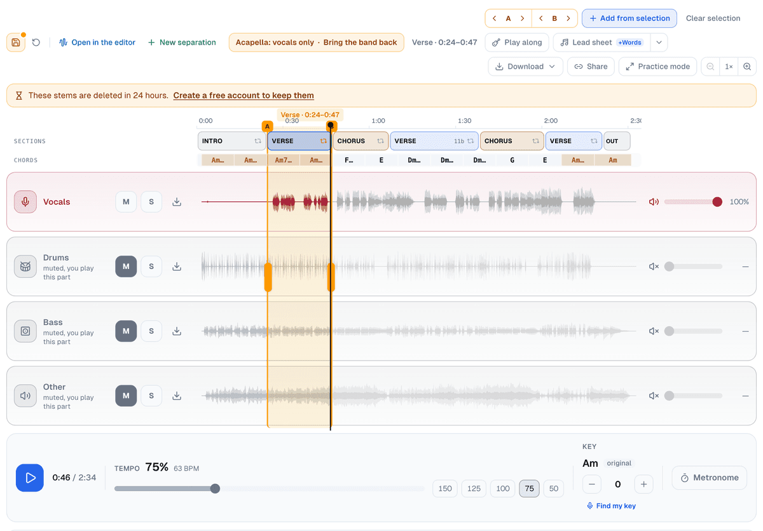Move marker A earlier with left chevron
Screen dimensions: 763x531
click(x=495, y=18)
